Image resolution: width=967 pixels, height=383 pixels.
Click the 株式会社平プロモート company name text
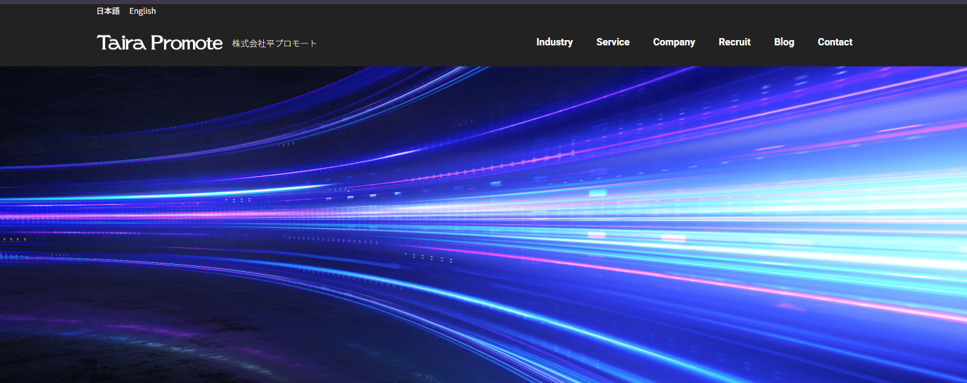point(274,43)
